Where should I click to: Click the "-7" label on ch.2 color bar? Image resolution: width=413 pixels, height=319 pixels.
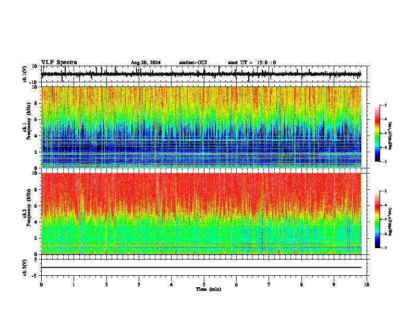click(384, 248)
